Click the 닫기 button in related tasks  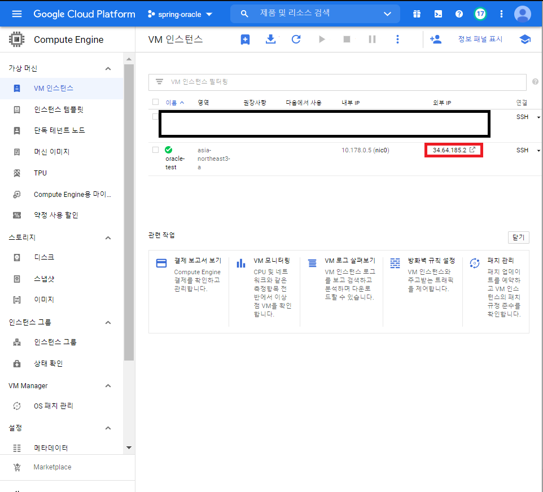(x=518, y=238)
